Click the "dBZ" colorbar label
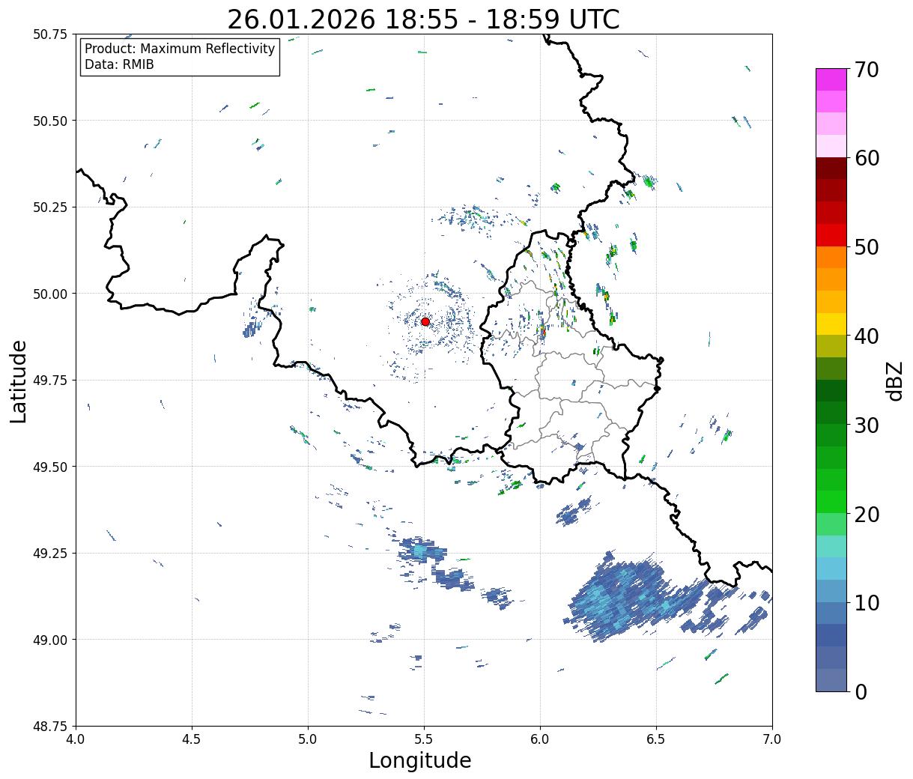The height and width of the screenshot is (779, 913). point(894,380)
